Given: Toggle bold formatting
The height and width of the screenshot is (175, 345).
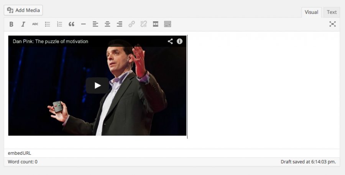Looking at the screenshot, I should [x=11, y=24].
